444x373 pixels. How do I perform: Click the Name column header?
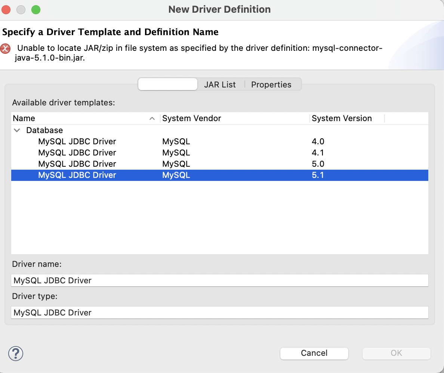click(85, 118)
